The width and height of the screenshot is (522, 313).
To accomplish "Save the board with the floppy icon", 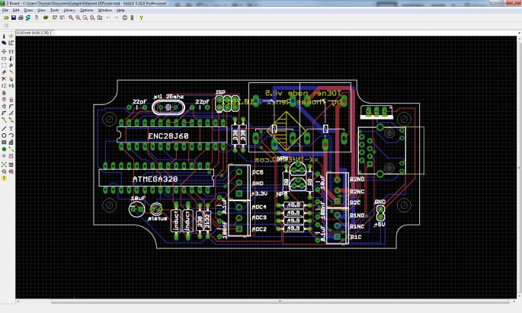I will [x=14, y=18].
